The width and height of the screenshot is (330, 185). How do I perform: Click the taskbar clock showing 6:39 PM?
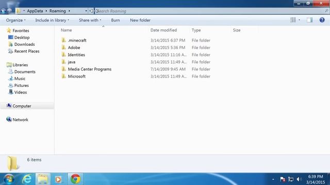point(316,179)
